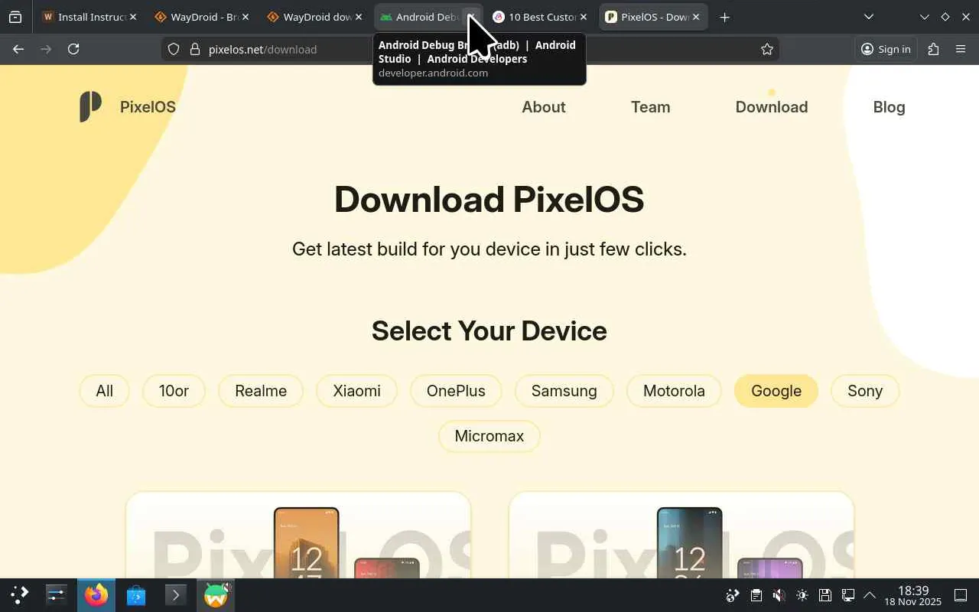Screen dimensions: 979x612
Task: Click the show desktop button in the panel
Action: (x=961, y=595)
